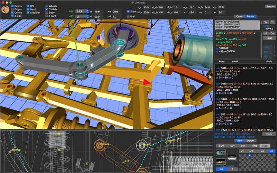Click the W field showing 40.0
The height and width of the screenshot is (173, 277).
tap(98, 11)
